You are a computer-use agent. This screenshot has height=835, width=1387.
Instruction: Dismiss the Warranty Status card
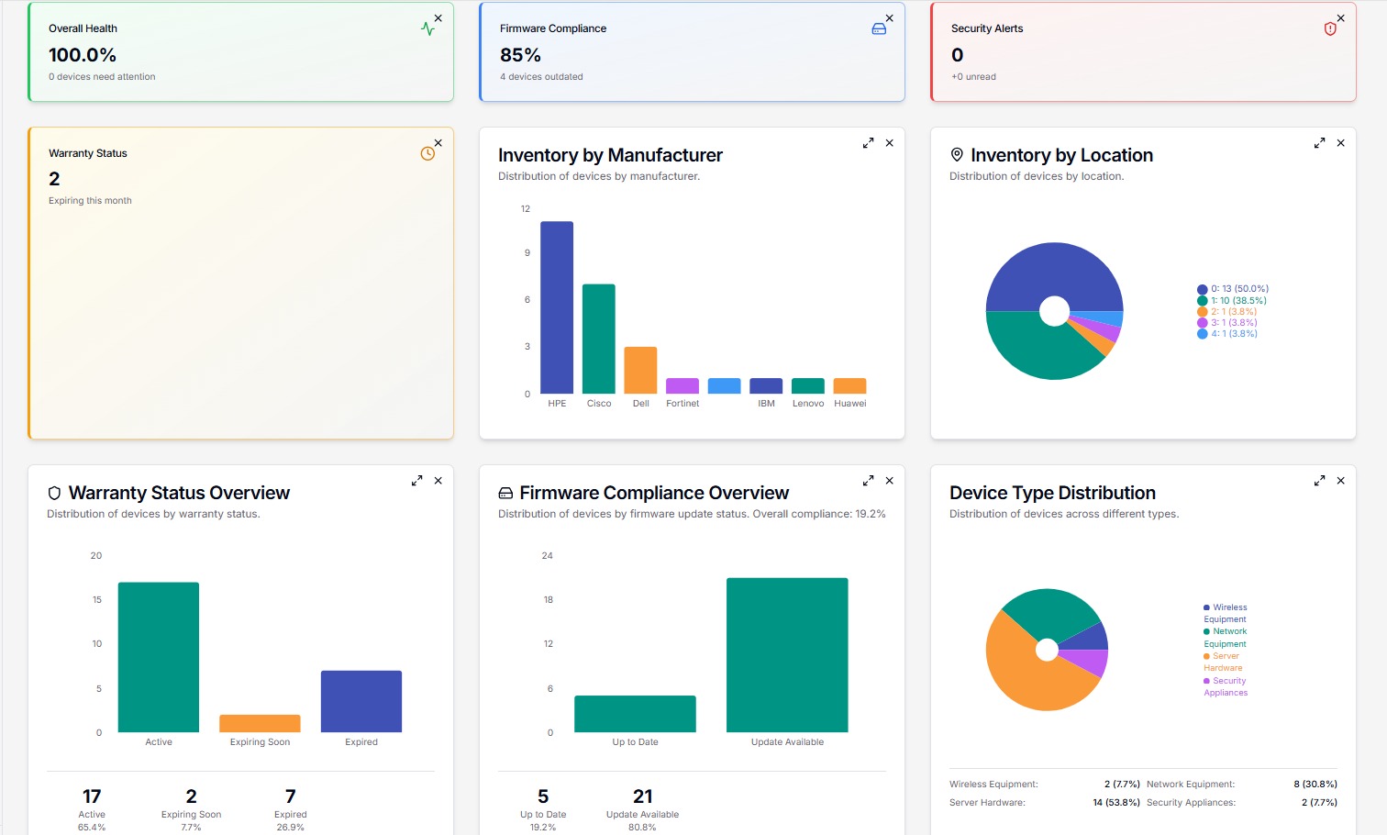tap(438, 143)
